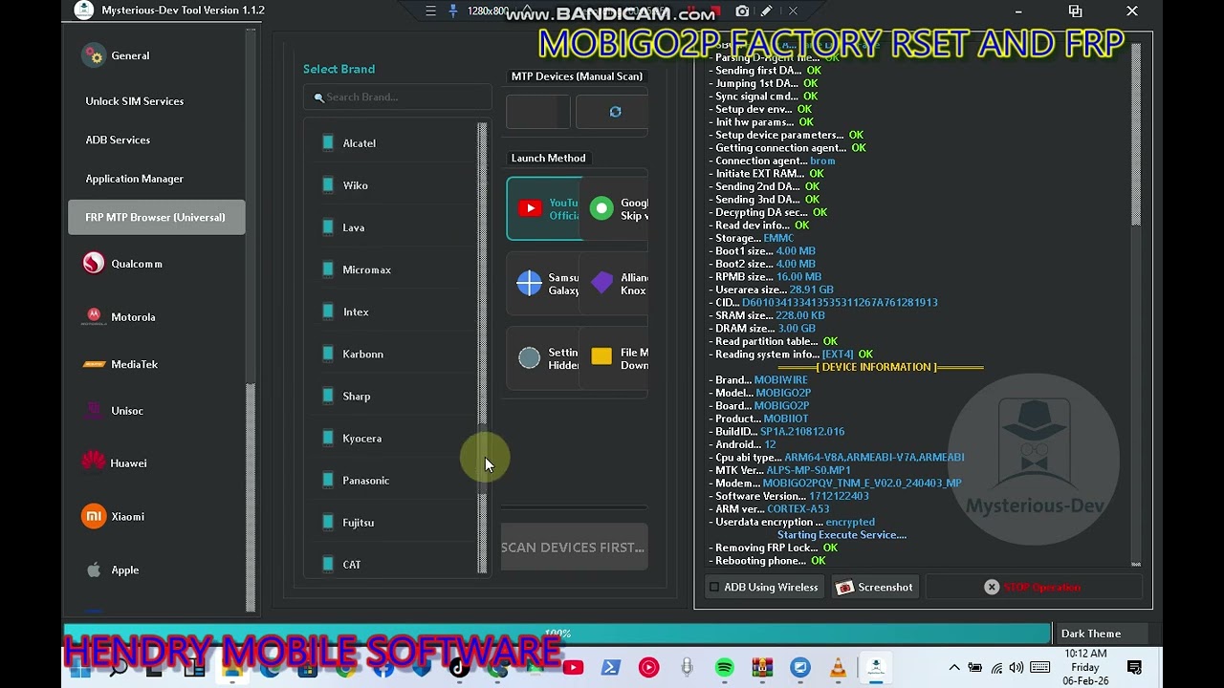Viewport: 1224px width, 688px height.
Task: Choose the Settings Hidden launch method
Action: point(544,358)
